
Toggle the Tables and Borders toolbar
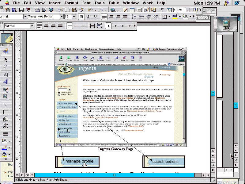coord(125,10)
